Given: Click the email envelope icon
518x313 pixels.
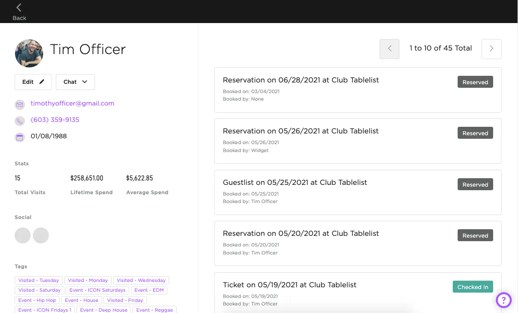Looking at the screenshot, I should tap(20, 105).
